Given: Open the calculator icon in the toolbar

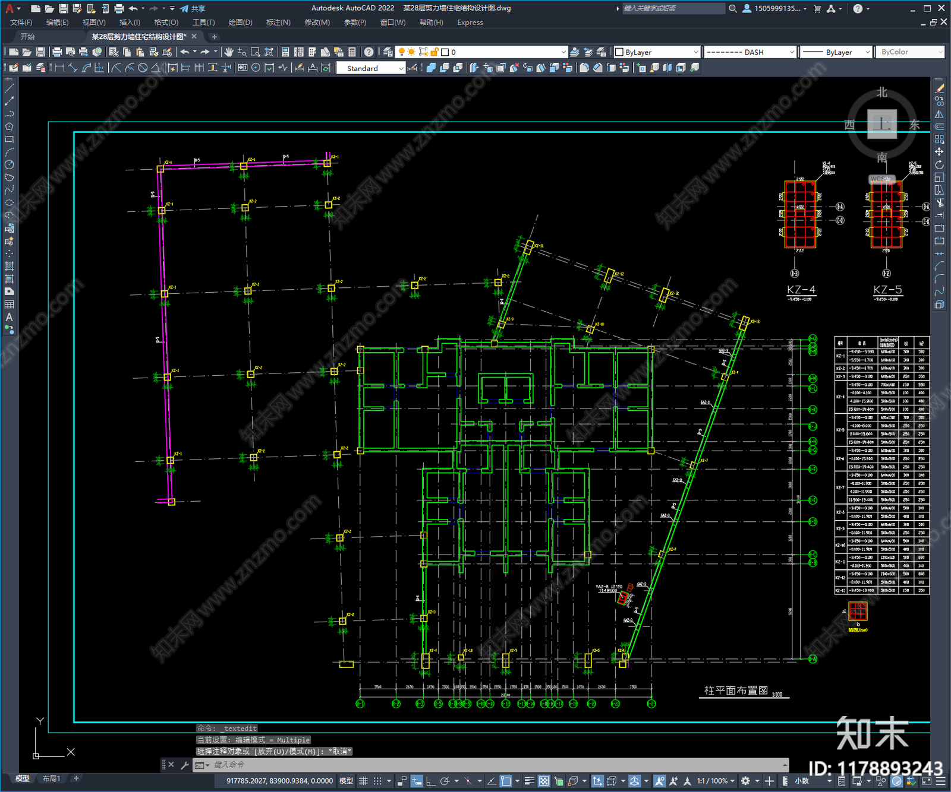Looking at the screenshot, I should (x=352, y=52).
